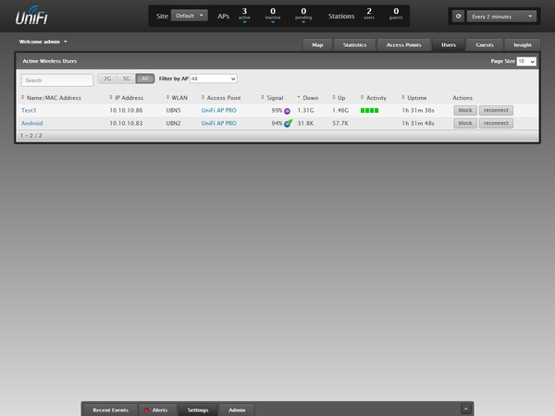
Task: Expand the inactive APs arrow indicator
Action: [x=273, y=22]
